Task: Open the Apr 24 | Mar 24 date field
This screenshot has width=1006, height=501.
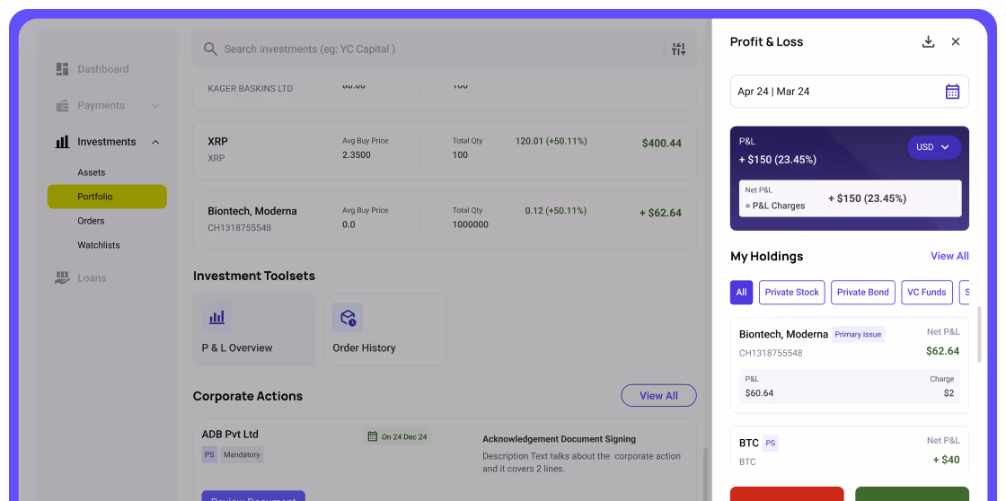Action: pyautogui.click(x=850, y=92)
